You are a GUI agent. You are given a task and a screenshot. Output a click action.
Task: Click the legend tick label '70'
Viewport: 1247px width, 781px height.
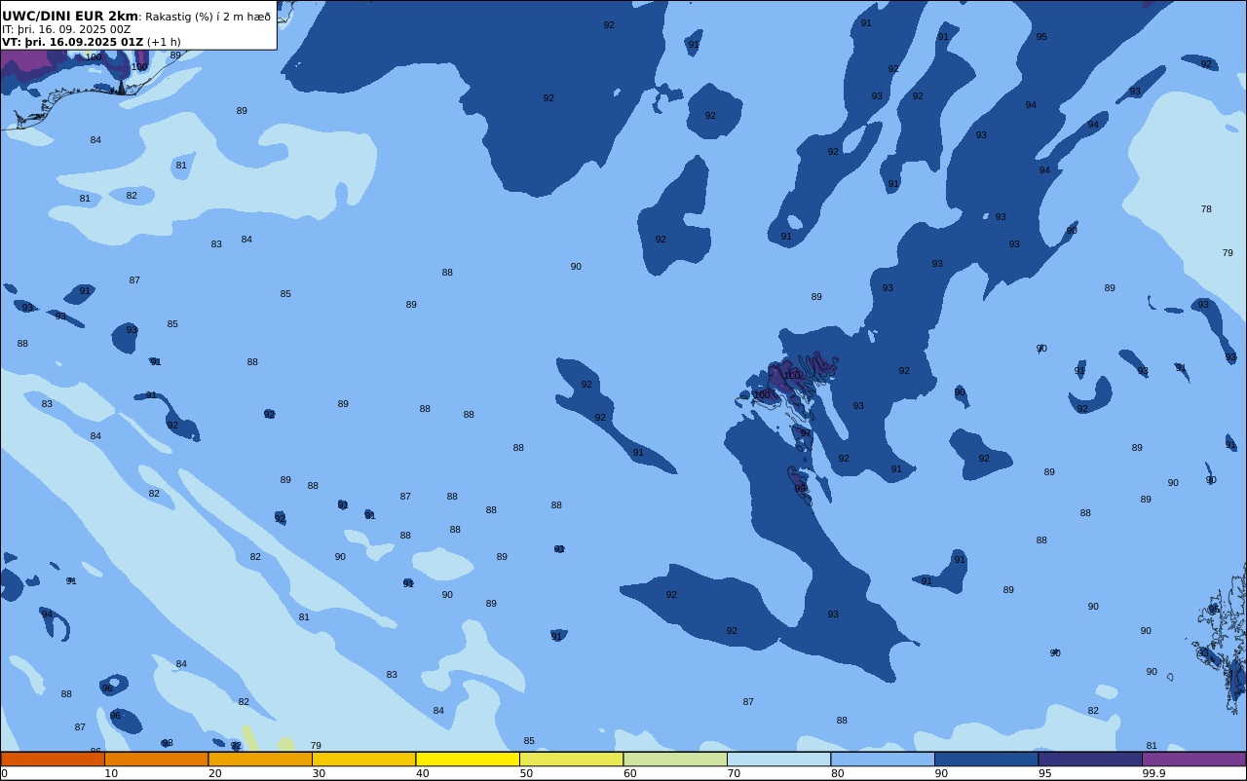tap(734, 773)
